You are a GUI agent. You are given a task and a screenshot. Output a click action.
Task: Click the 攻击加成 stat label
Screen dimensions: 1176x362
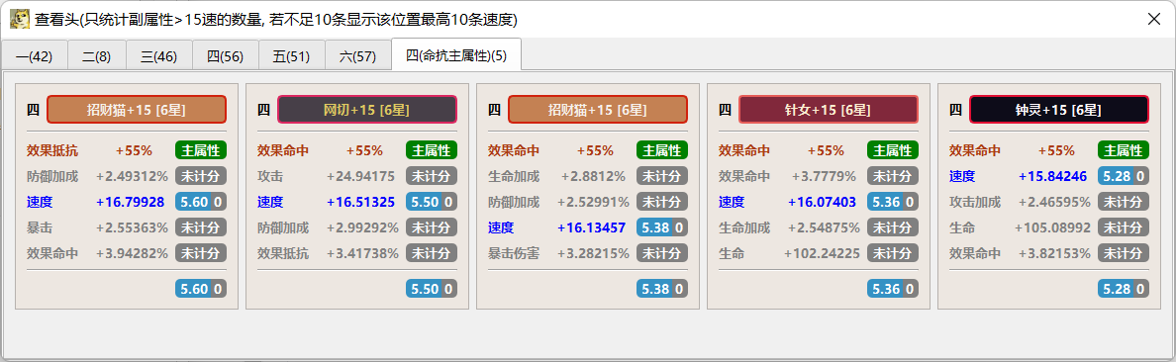pyautogui.click(x=975, y=202)
